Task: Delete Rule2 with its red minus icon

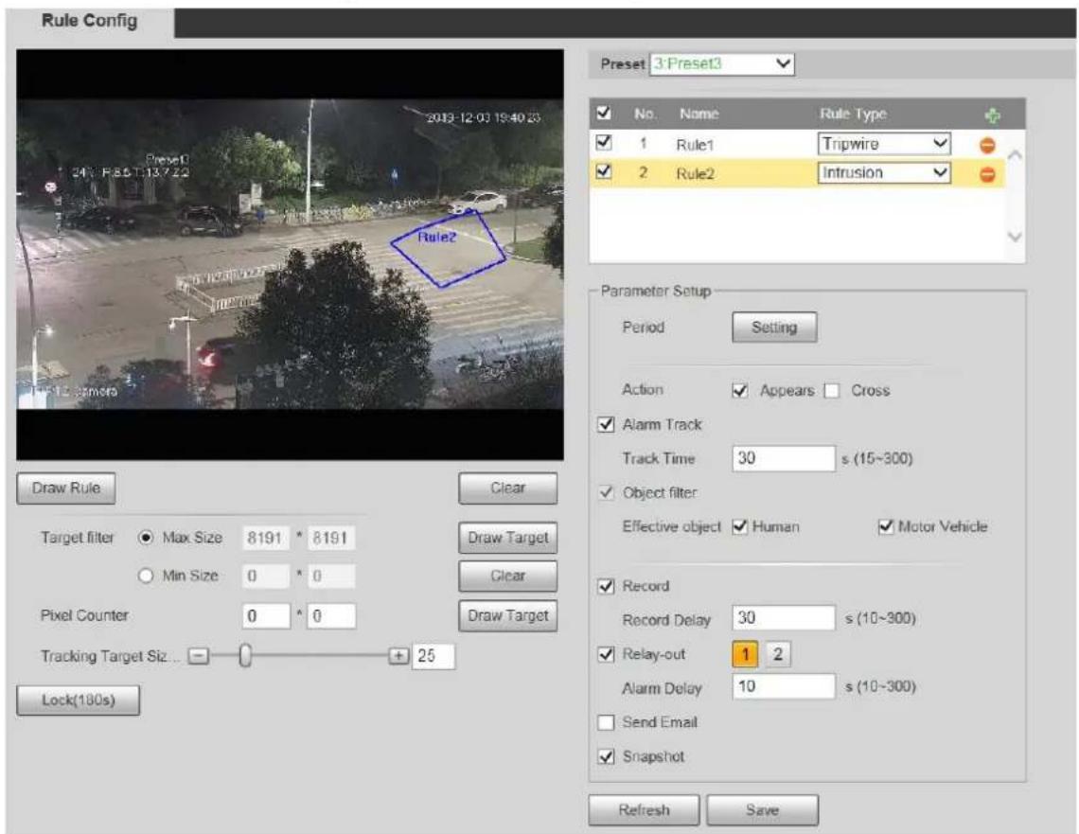Action: [987, 174]
